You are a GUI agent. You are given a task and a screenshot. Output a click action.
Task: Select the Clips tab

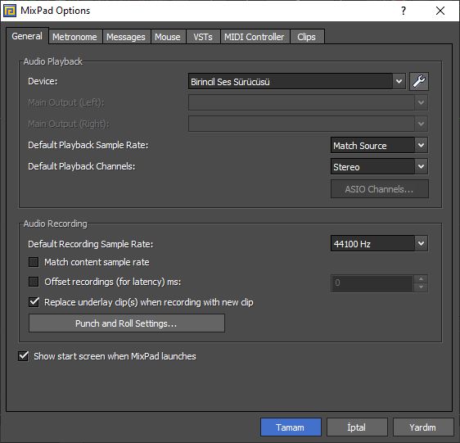click(307, 37)
